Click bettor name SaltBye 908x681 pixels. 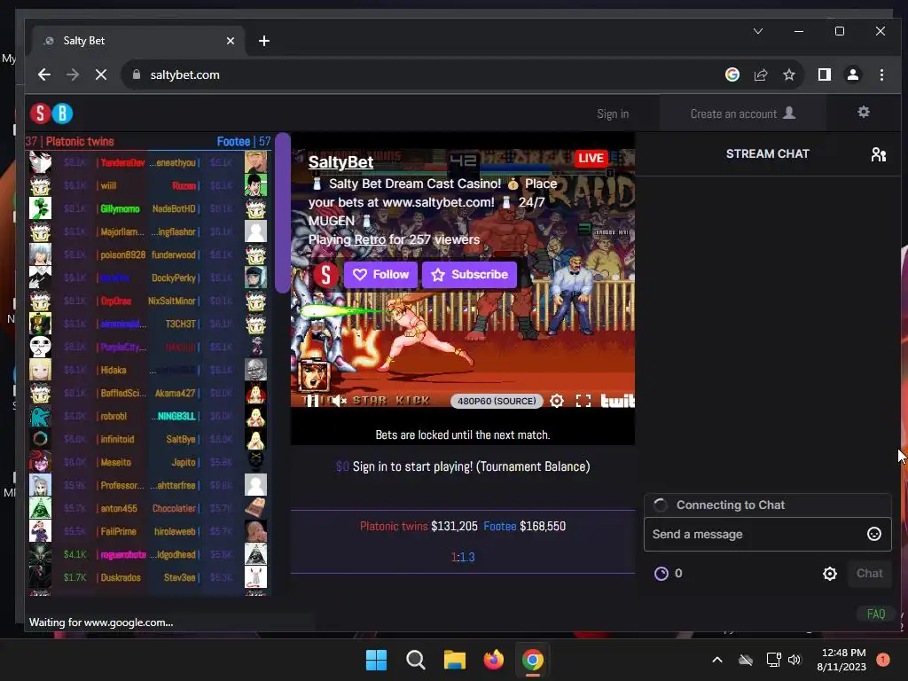(181, 439)
